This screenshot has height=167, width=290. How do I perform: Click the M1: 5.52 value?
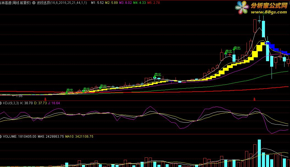pyautogui.click(x=97, y=3)
